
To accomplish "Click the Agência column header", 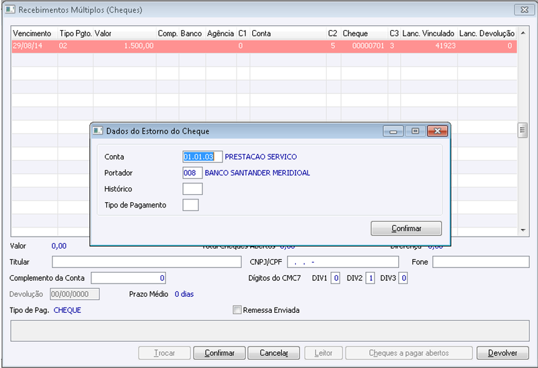I will pos(221,34).
